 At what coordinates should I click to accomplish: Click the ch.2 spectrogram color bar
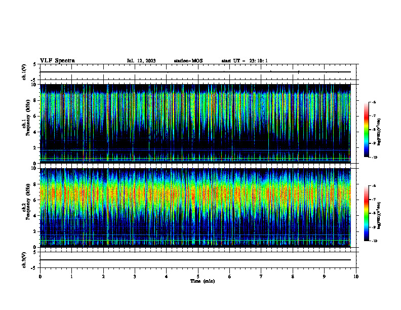[366, 213]
